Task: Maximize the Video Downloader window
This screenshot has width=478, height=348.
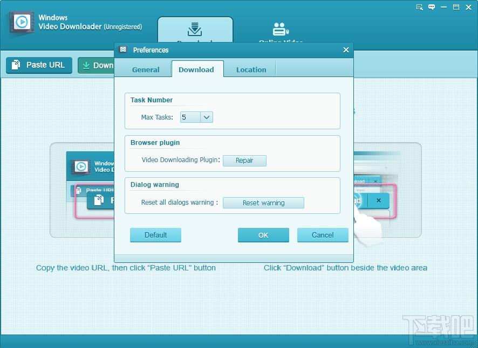Action: click(x=456, y=8)
